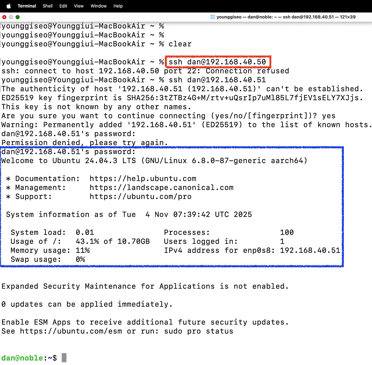Open the Help menu
This screenshot has width=372, height=365.
(118, 6)
